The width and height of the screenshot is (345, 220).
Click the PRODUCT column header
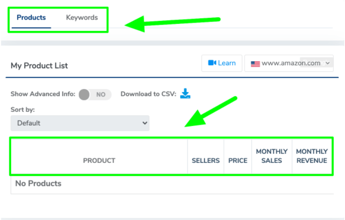click(x=99, y=161)
